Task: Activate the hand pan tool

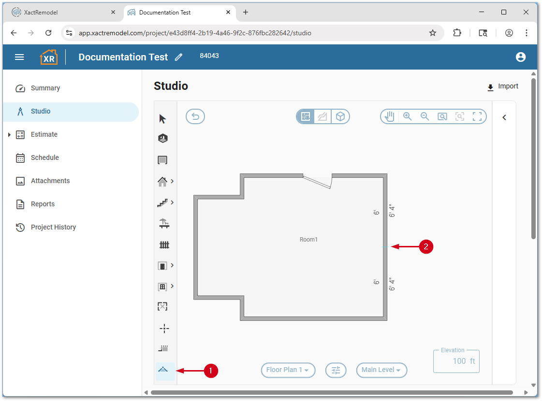Action: coord(390,116)
